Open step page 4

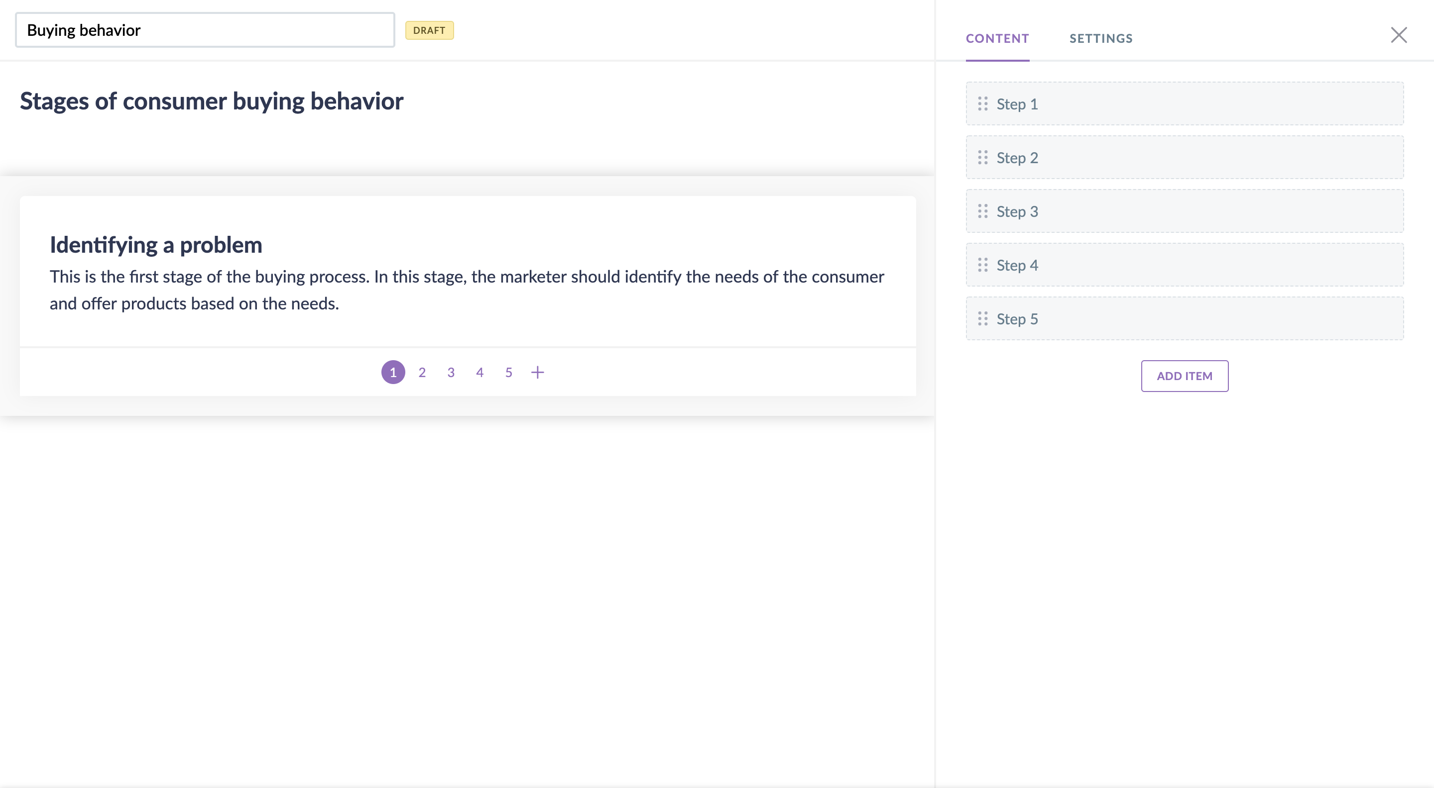(480, 373)
